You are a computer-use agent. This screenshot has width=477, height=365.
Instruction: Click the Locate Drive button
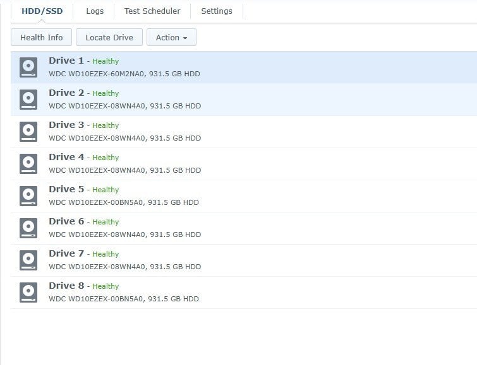click(109, 37)
